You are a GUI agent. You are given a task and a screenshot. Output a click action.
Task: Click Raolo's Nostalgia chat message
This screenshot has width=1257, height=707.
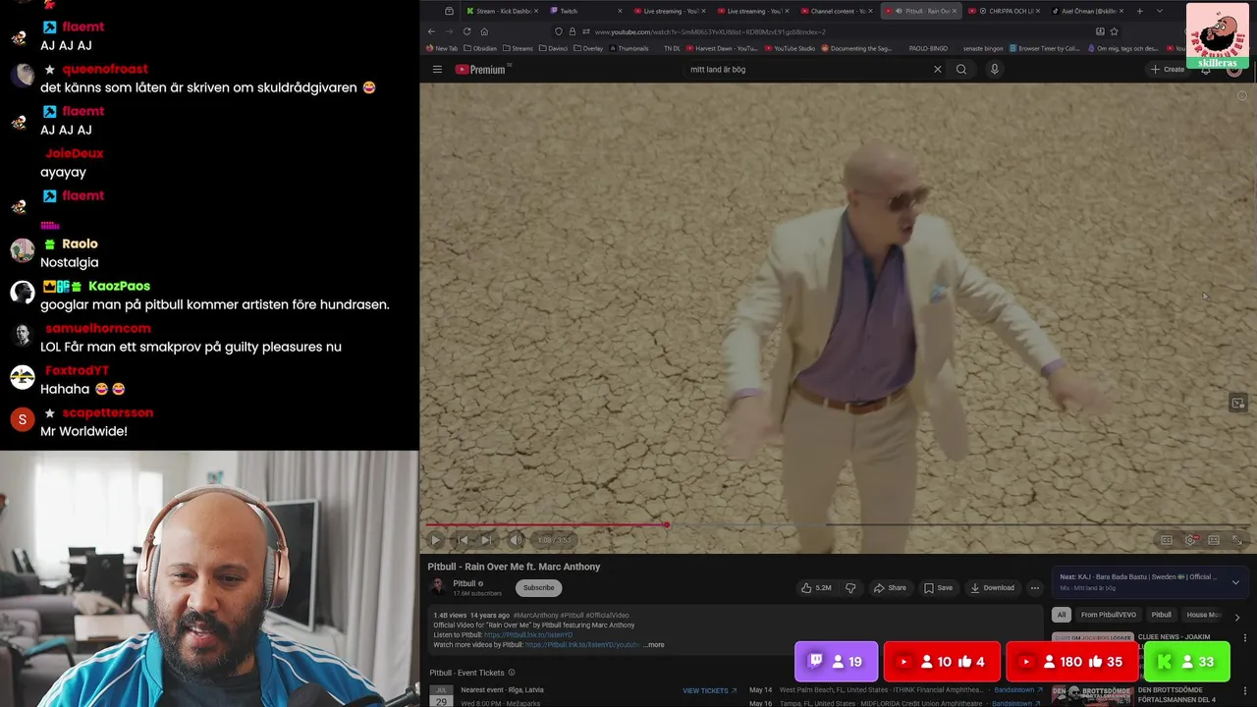69,262
